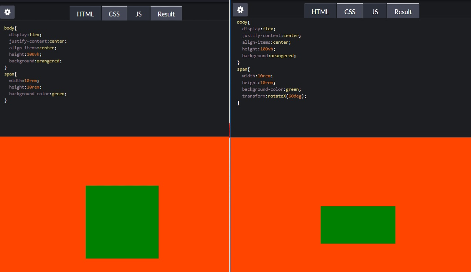
Task: Click the gear icon beside the left editor
Action: point(7,12)
